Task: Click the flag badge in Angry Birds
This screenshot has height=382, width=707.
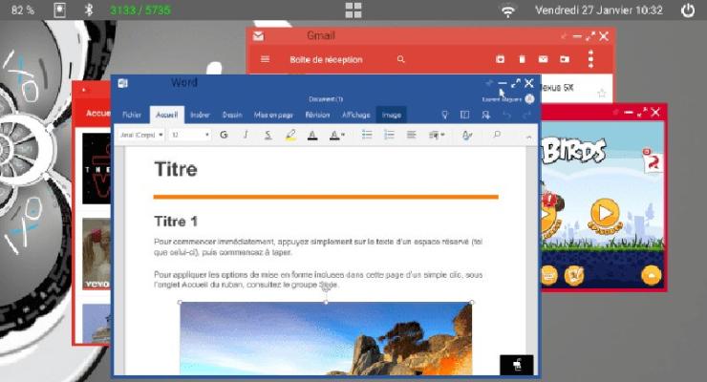Action: click(x=652, y=160)
